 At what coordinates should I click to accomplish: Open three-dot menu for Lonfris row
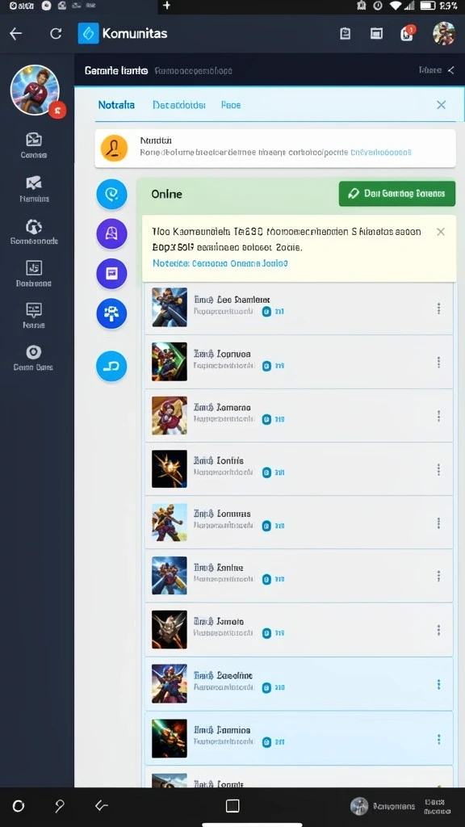(438, 469)
